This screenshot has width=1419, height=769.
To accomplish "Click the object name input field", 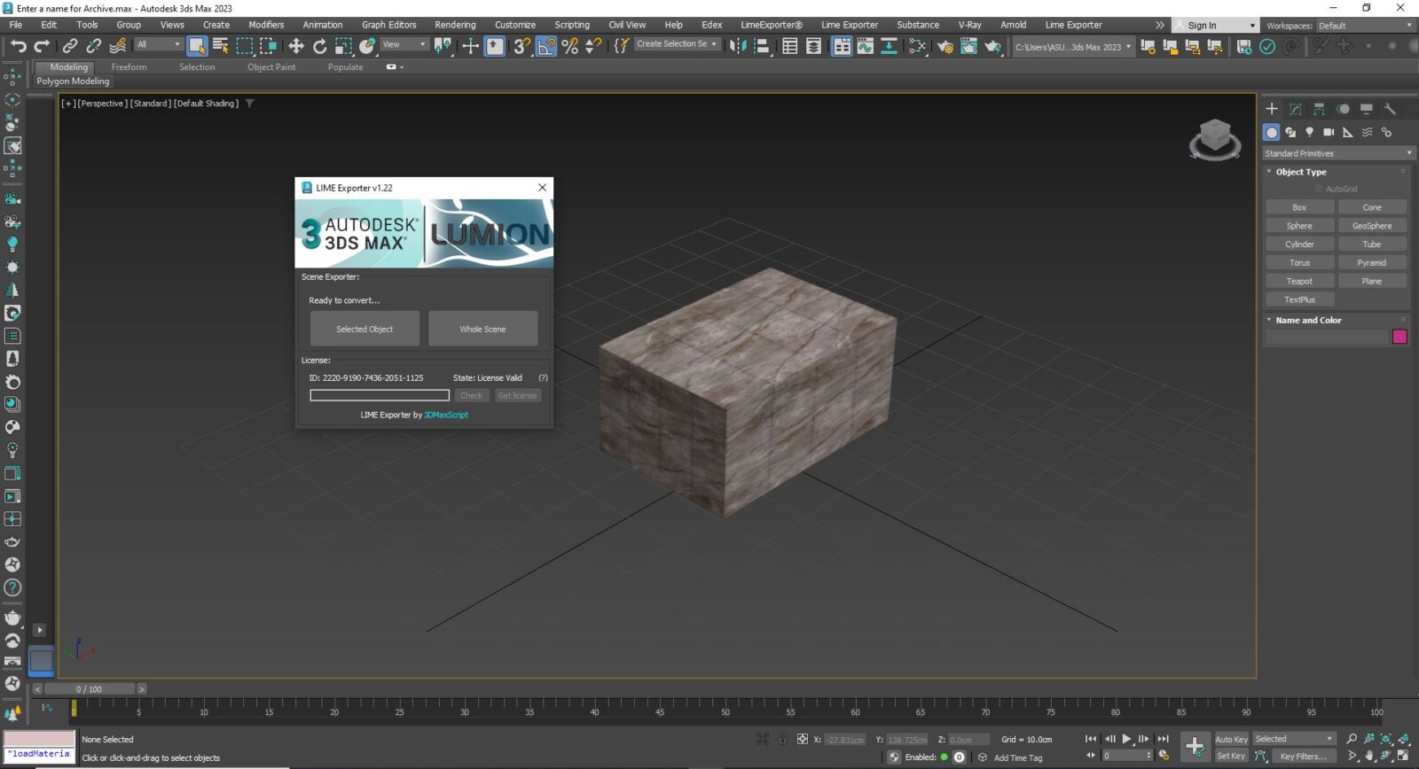I will pos(1327,337).
